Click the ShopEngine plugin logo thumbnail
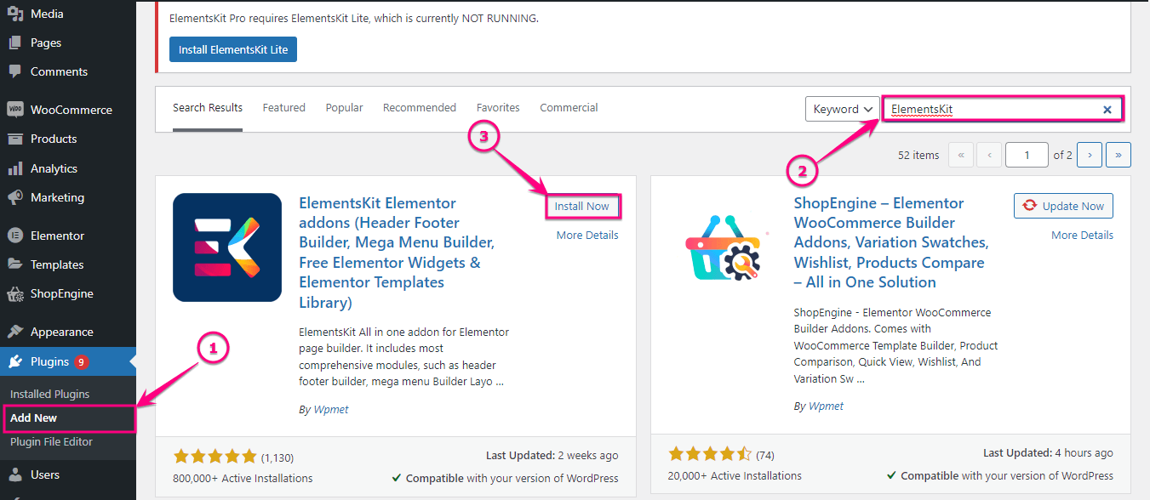1150x500 pixels. [x=723, y=247]
